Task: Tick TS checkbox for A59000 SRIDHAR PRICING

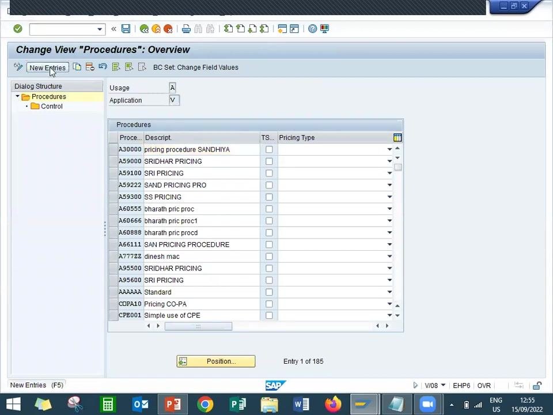Action: [x=269, y=161]
